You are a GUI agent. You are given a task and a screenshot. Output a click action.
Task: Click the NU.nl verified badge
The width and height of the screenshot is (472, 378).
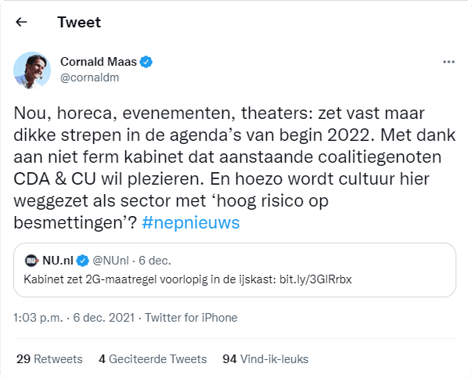pos(81,260)
